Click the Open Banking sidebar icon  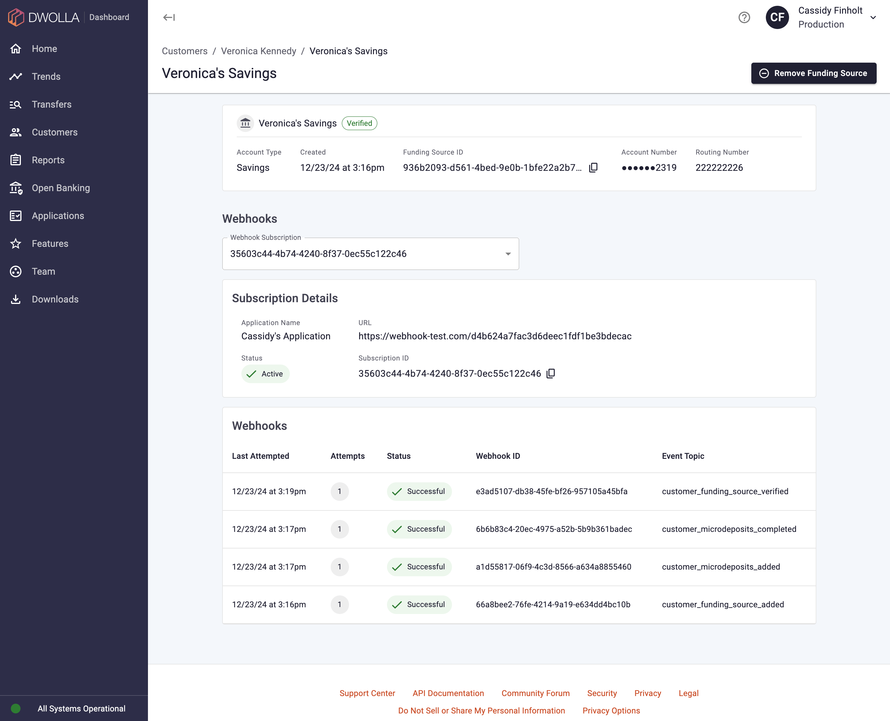(x=16, y=188)
